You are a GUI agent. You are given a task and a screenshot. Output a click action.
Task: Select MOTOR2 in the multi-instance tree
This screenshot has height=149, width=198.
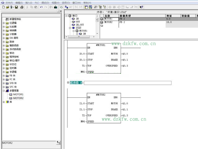pyautogui.click(x=18, y=98)
